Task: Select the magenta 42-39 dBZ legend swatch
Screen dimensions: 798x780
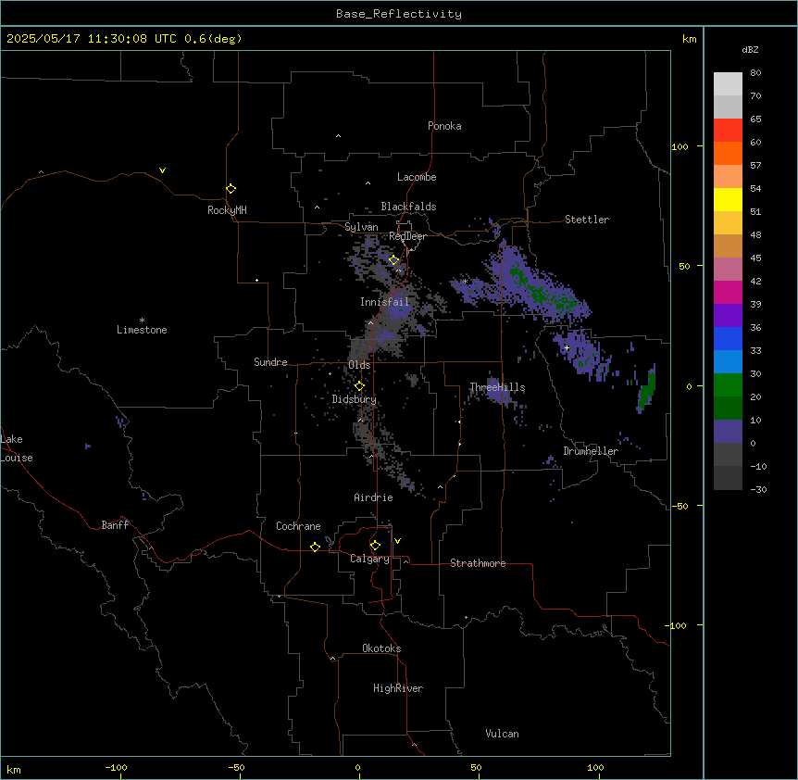Action: click(x=728, y=292)
